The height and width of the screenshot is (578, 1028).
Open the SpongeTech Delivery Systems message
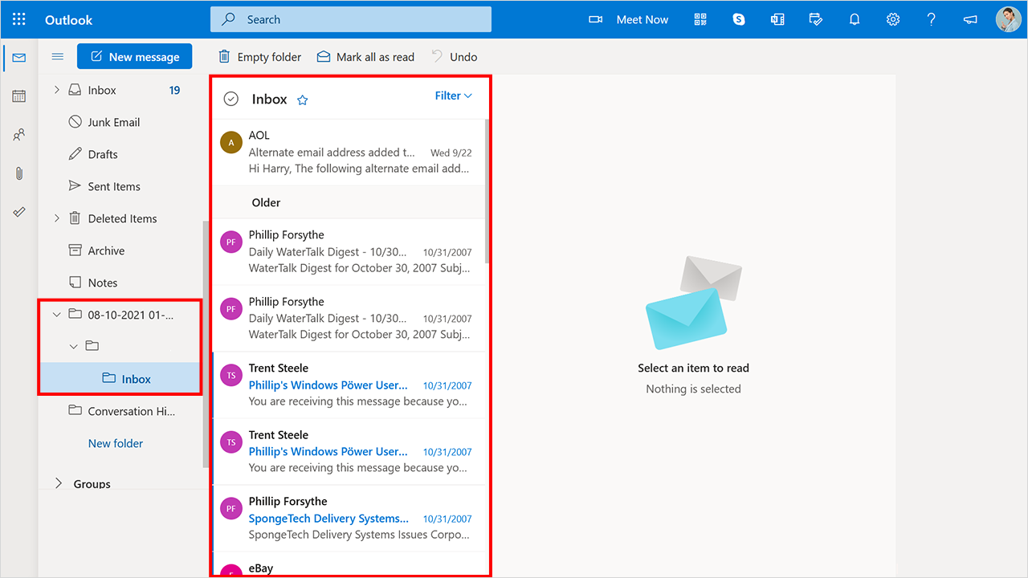pyautogui.click(x=350, y=519)
